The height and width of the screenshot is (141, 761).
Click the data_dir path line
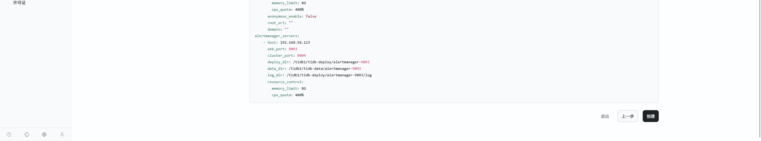click(x=314, y=69)
